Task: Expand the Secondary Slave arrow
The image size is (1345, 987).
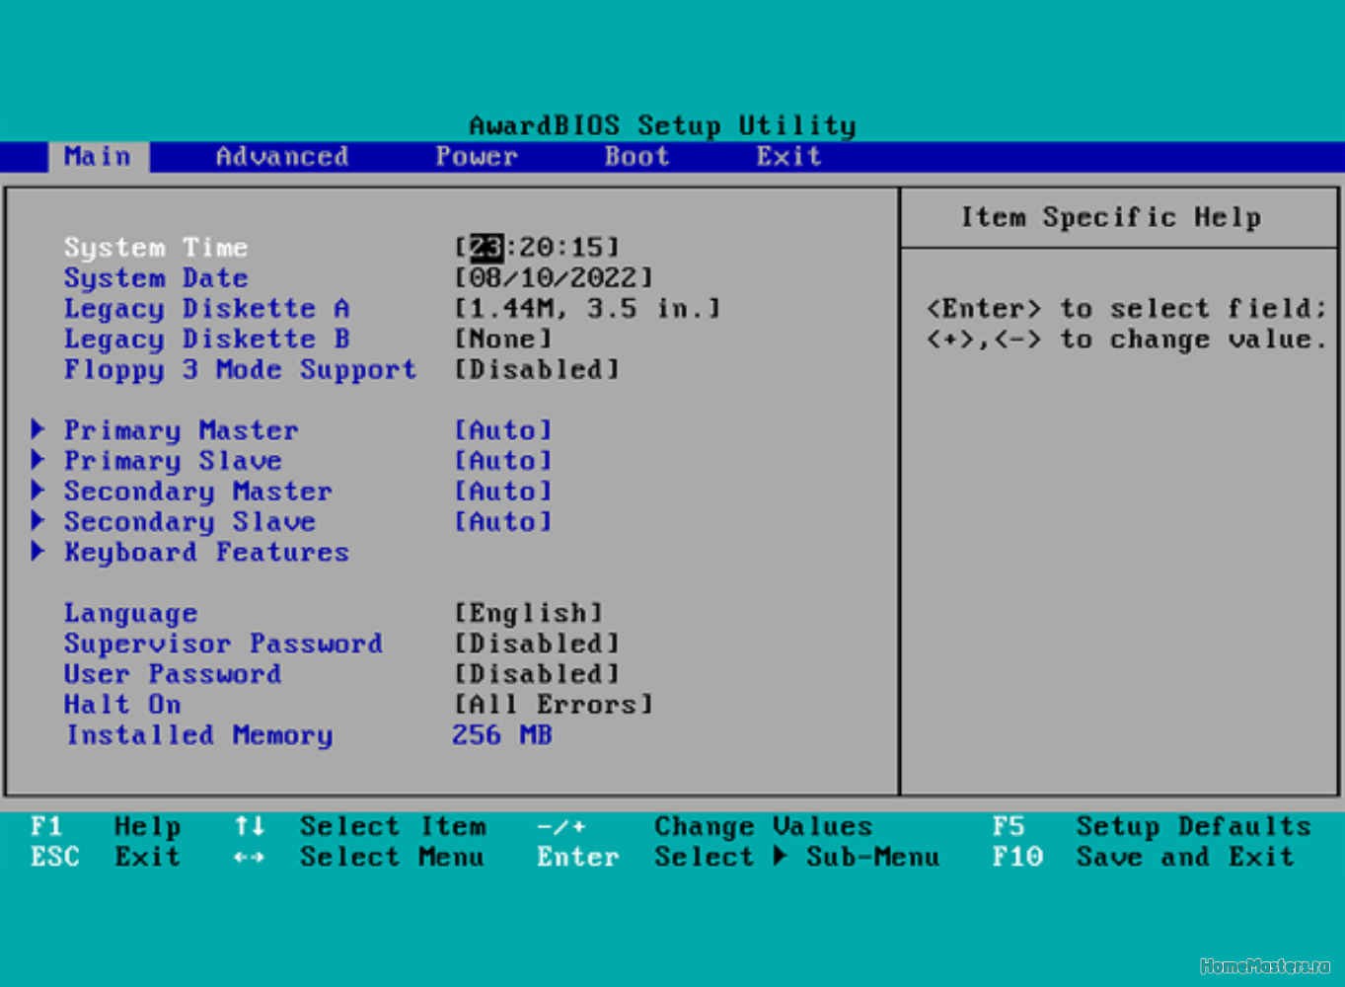Action: point(38,521)
